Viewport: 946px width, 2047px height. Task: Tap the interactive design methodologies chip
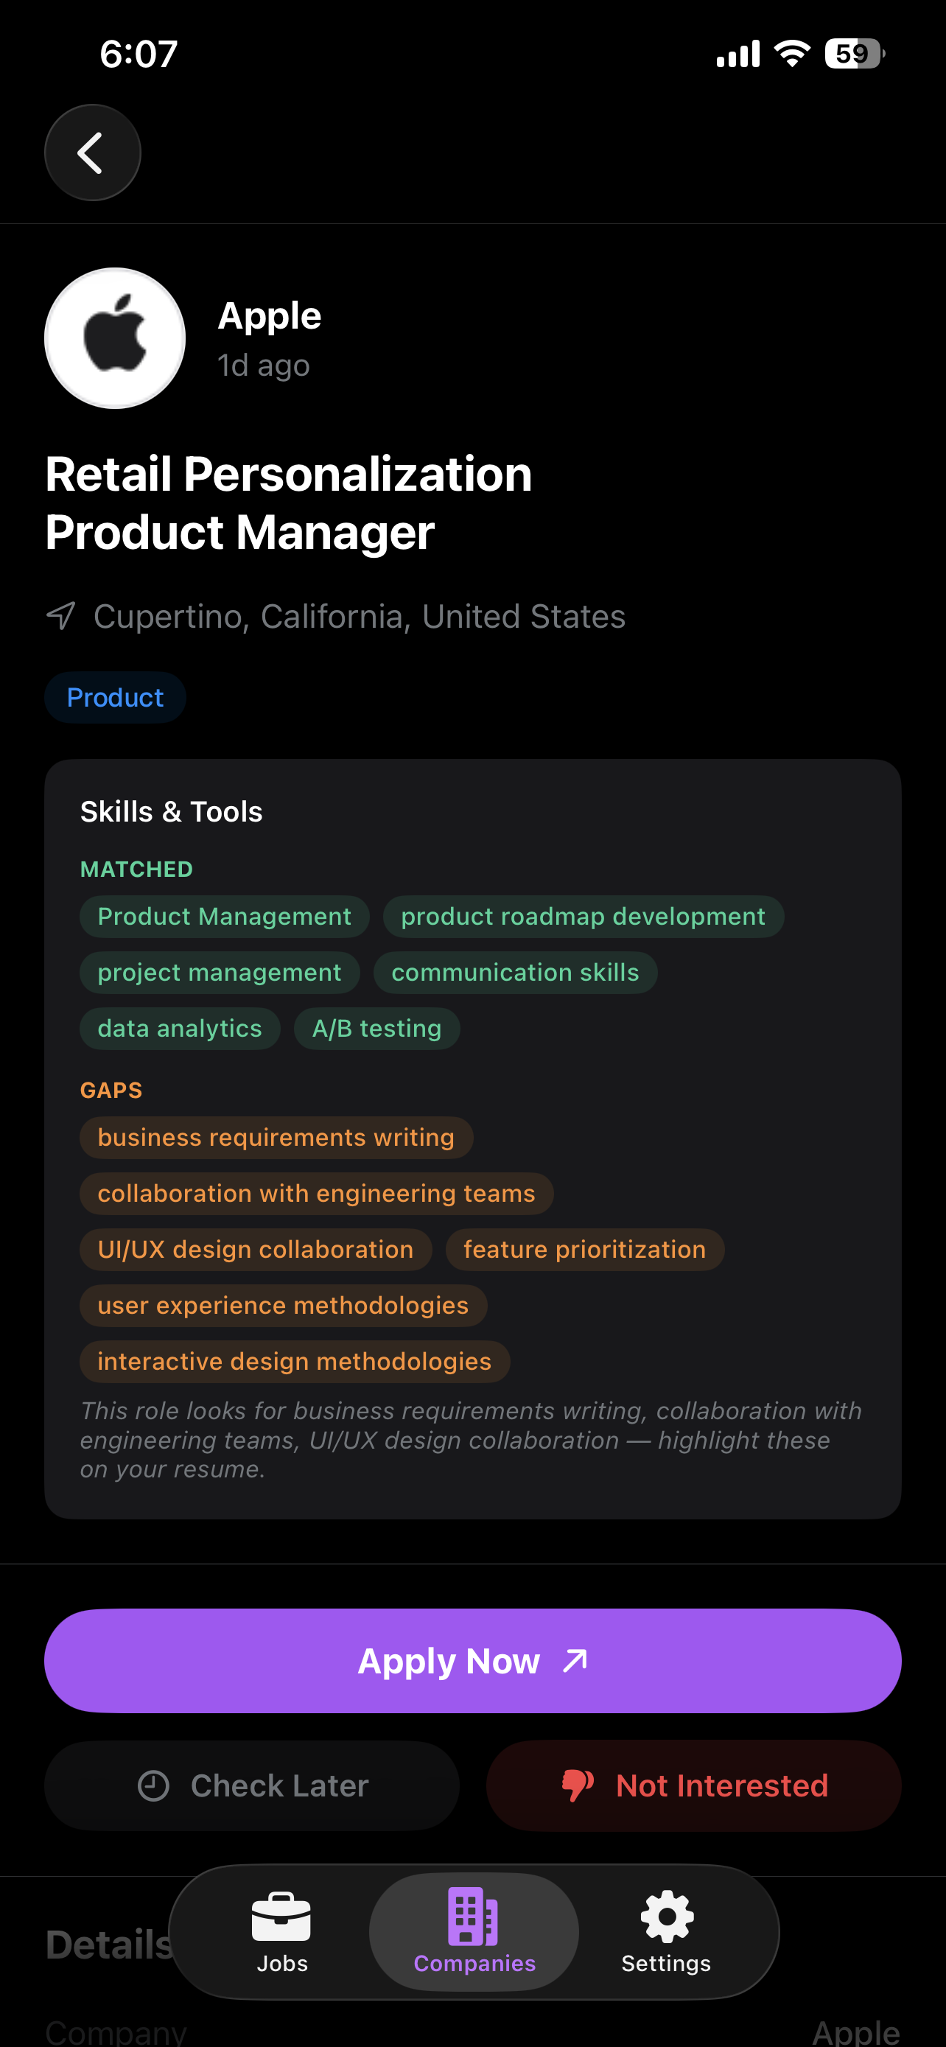point(294,1362)
